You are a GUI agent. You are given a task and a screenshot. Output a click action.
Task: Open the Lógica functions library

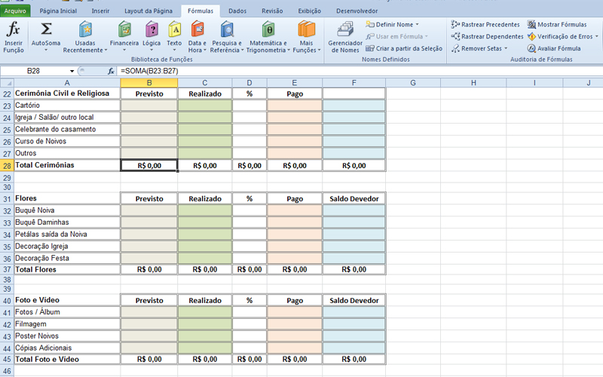pyautogui.click(x=152, y=30)
